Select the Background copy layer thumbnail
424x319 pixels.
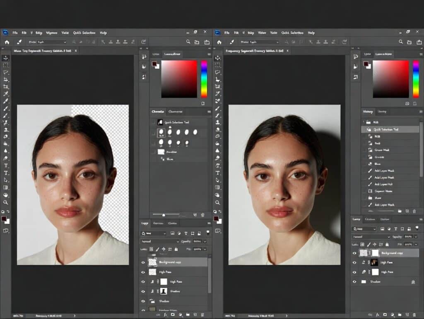click(x=152, y=262)
